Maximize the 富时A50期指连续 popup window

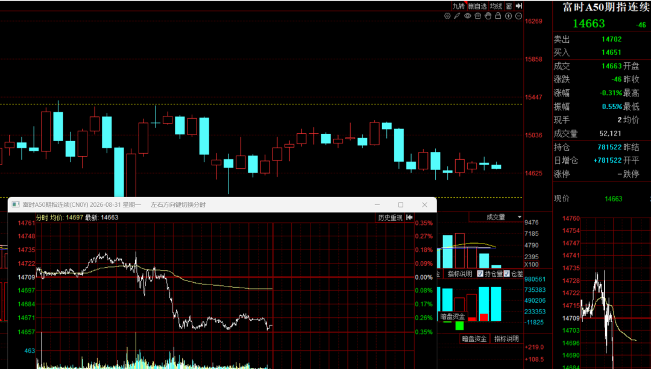click(x=401, y=204)
